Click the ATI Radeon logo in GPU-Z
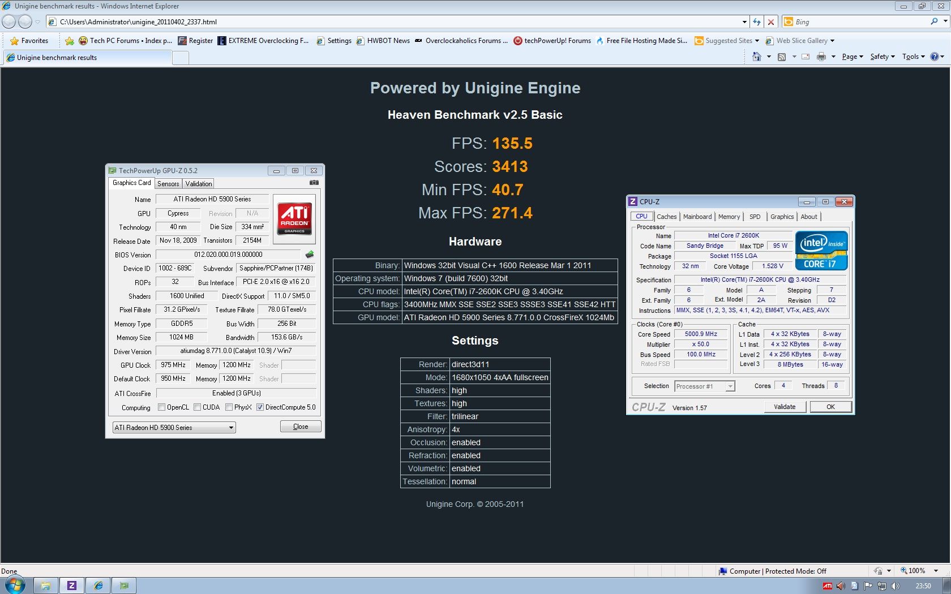Viewport: 951px width, 594px height. pyautogui.click(x=294, y=219)
